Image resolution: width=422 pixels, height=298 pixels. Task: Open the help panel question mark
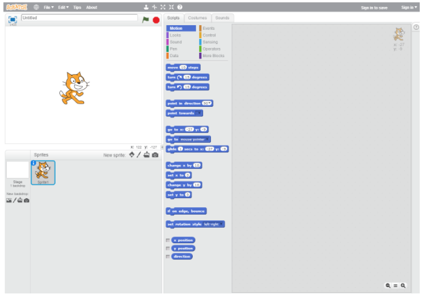tap(416, 27)
